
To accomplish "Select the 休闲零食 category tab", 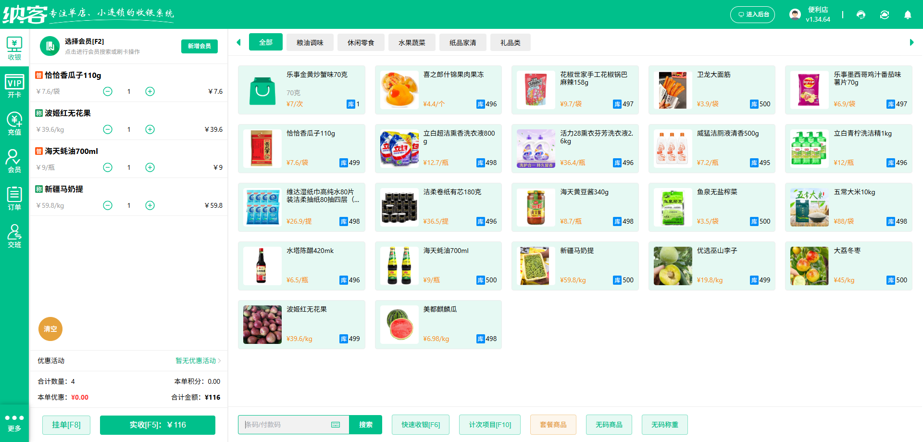I will click(x=361, y=42).
